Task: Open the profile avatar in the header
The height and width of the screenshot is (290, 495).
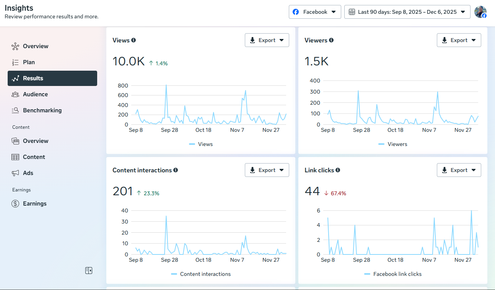Action: point(480,12)
